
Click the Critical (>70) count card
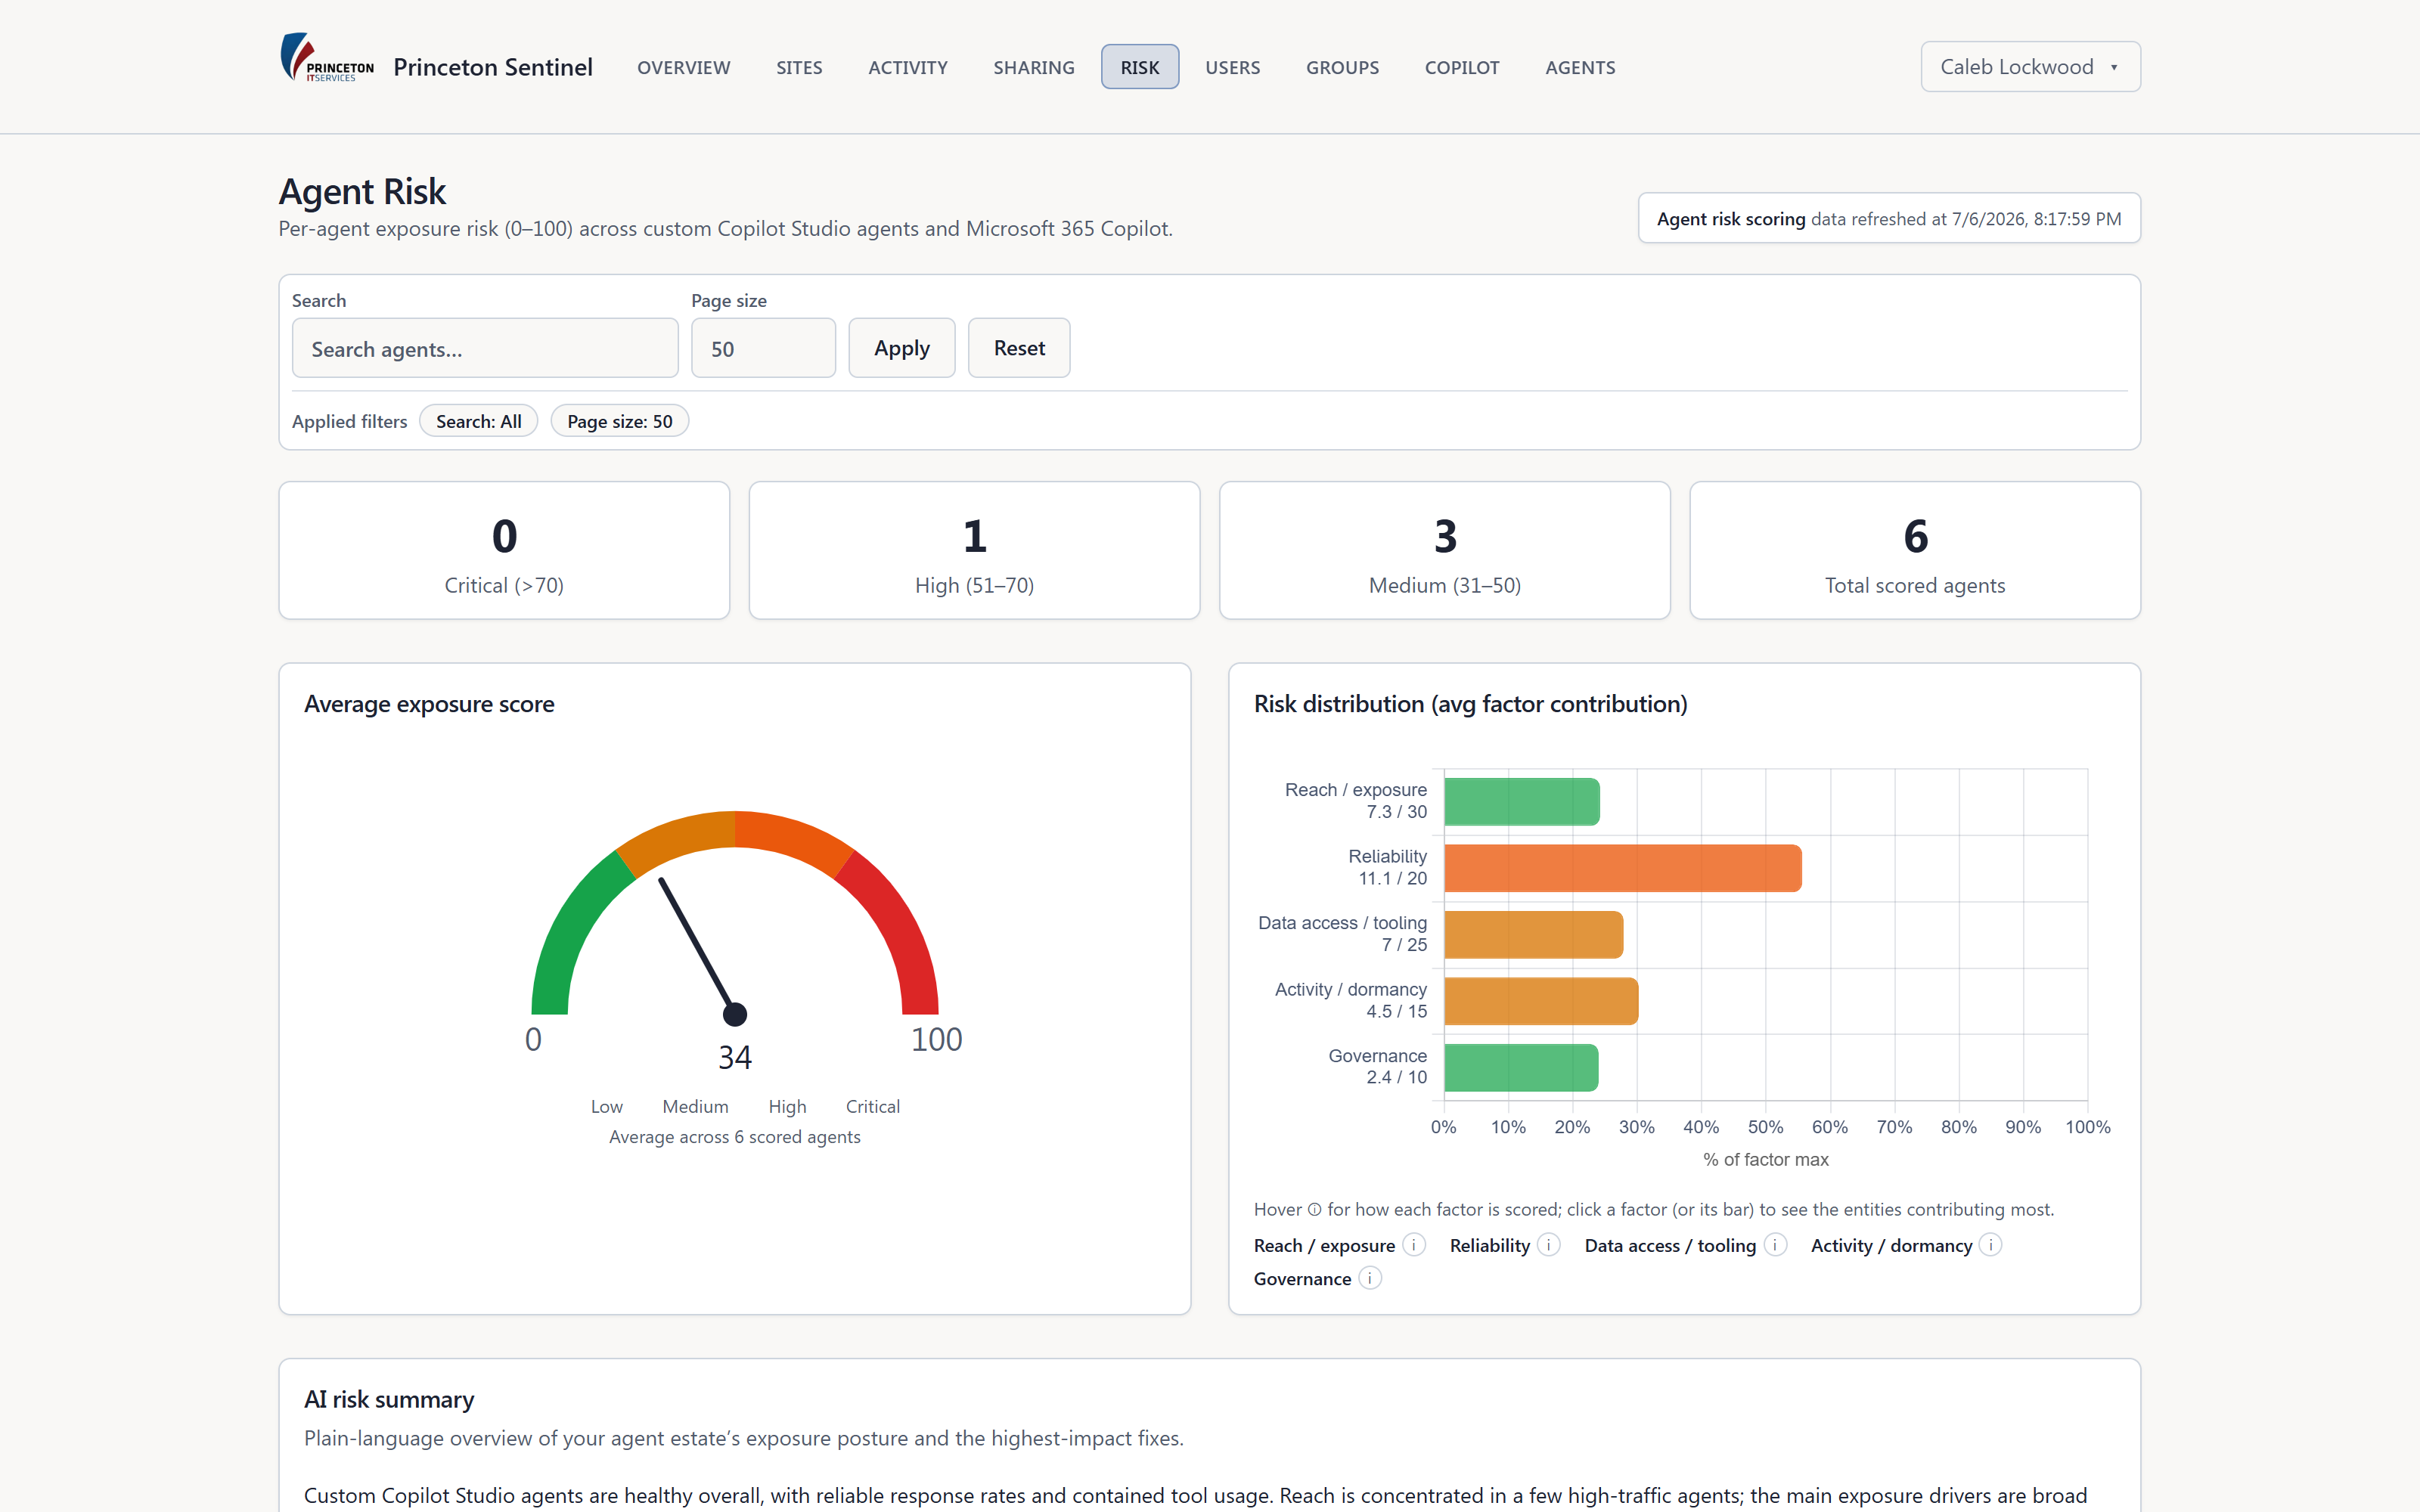coord(504,550)
